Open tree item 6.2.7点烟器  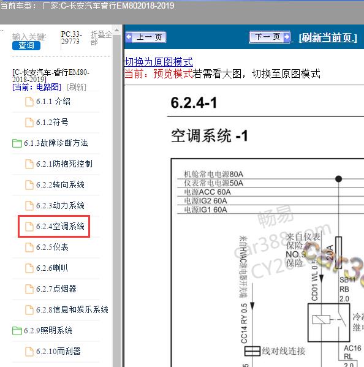click(x=56, y=289)
